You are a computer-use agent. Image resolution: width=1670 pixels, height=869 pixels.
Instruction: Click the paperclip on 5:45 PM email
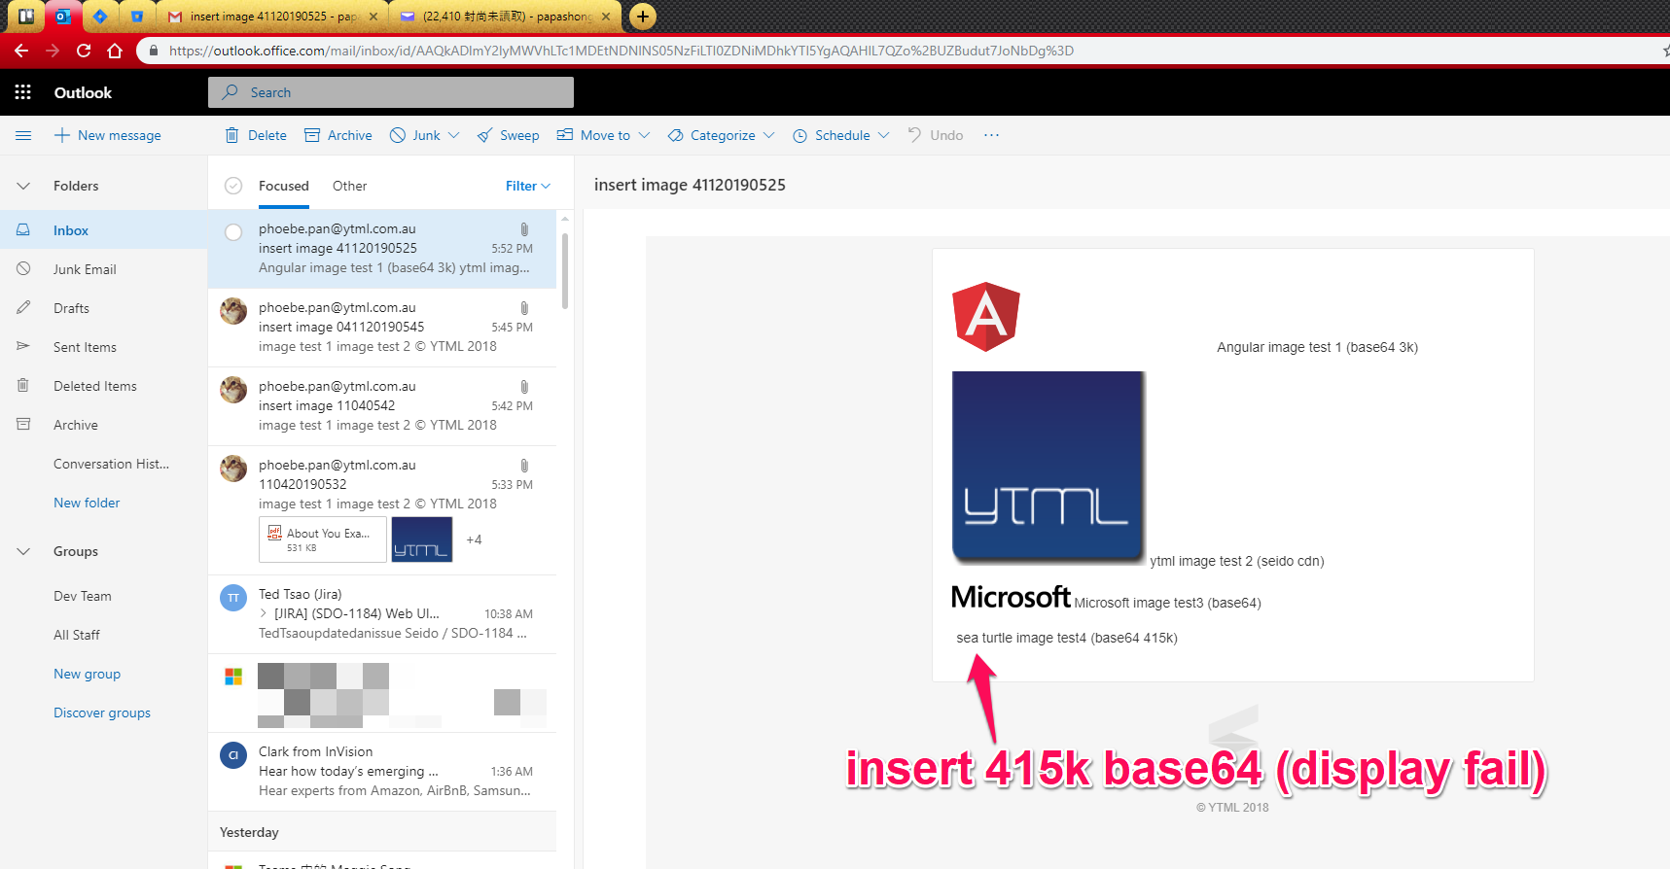[x=524, y=308]
